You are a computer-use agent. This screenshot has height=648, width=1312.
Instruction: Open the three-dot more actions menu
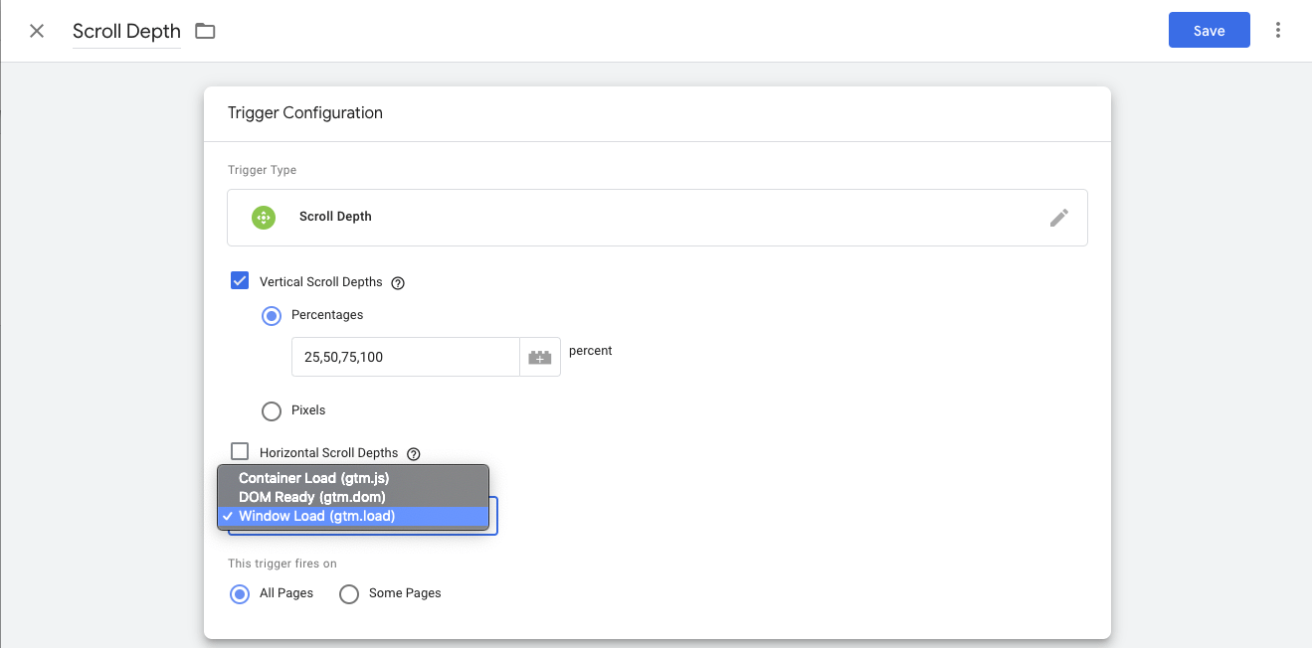[1278, 31]
